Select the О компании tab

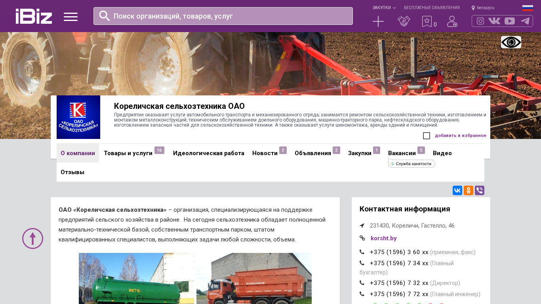coord(78,153)
